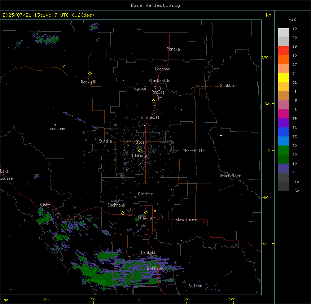Select the Airdrie label
Image resolution: width=311 pixels, height=304 pixels.
[145, 194]
